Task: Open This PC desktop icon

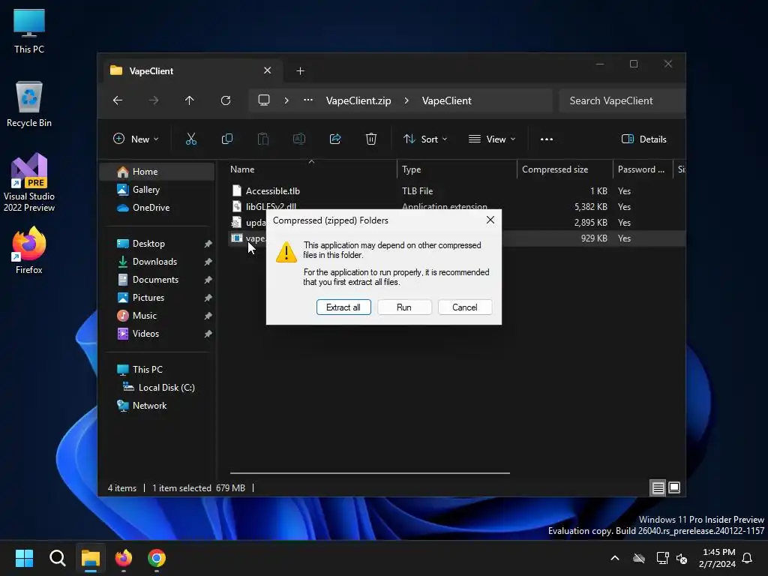Action: [29, 31]
